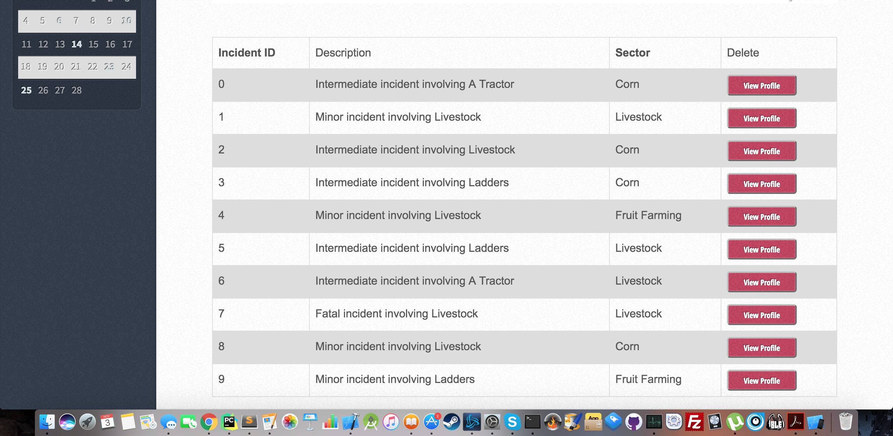Sort by the Incident ID column header

pyautogui.click(x=247, y=53)
